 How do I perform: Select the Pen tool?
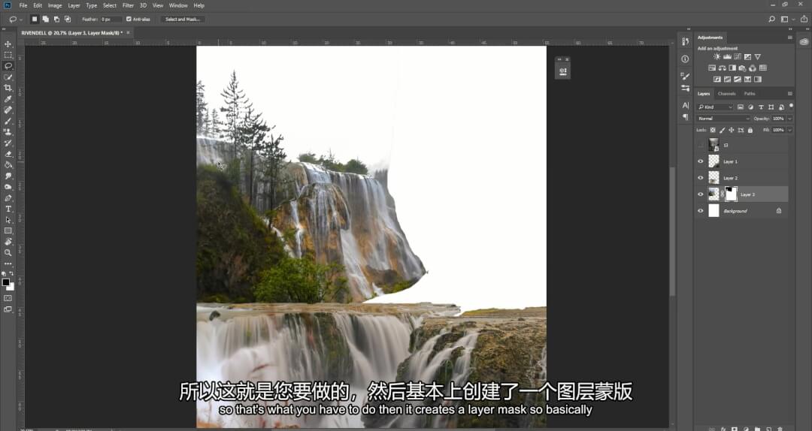click(8, 198)
